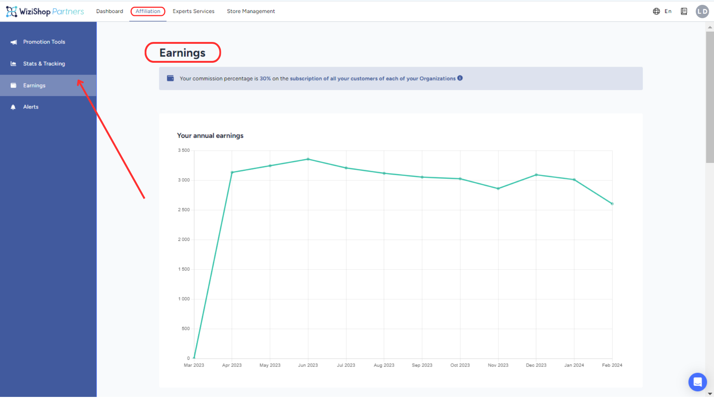Click the Stats & Tracking chart icon
This screenshot has width=714, height=401.
tap(13, 63)
